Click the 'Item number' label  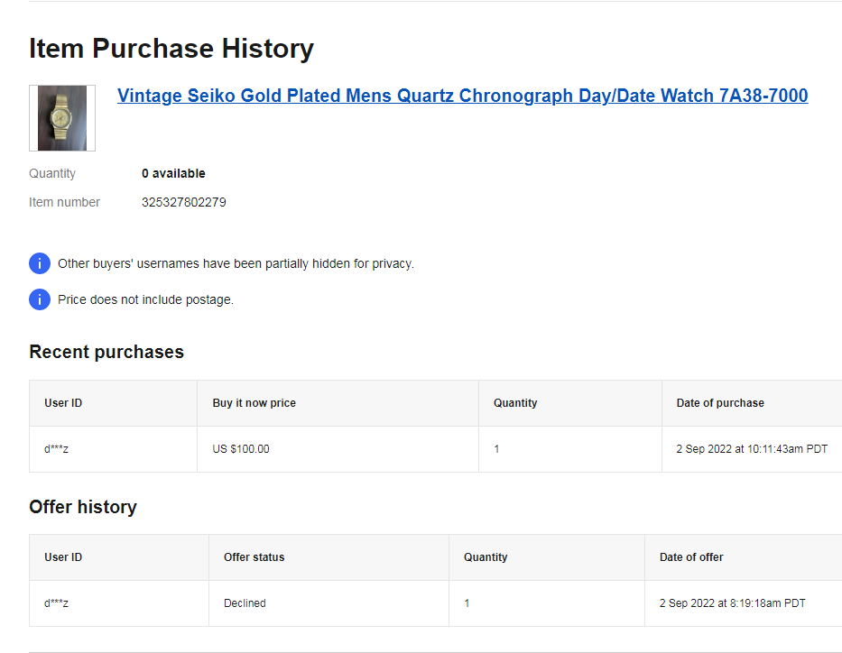(x=64, y=202)
